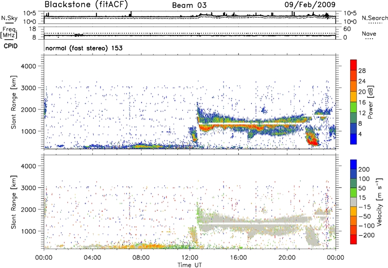
Task: Click the '60' Nave axis value
Action: tap(347, 29)
